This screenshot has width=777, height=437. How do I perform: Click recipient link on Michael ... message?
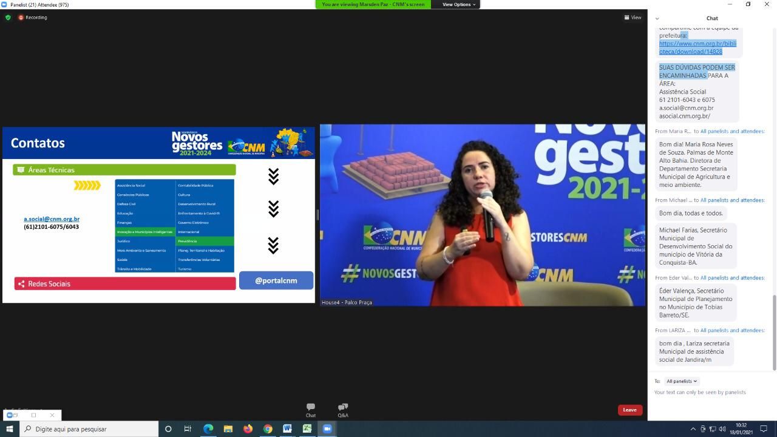tap(732, 200)
